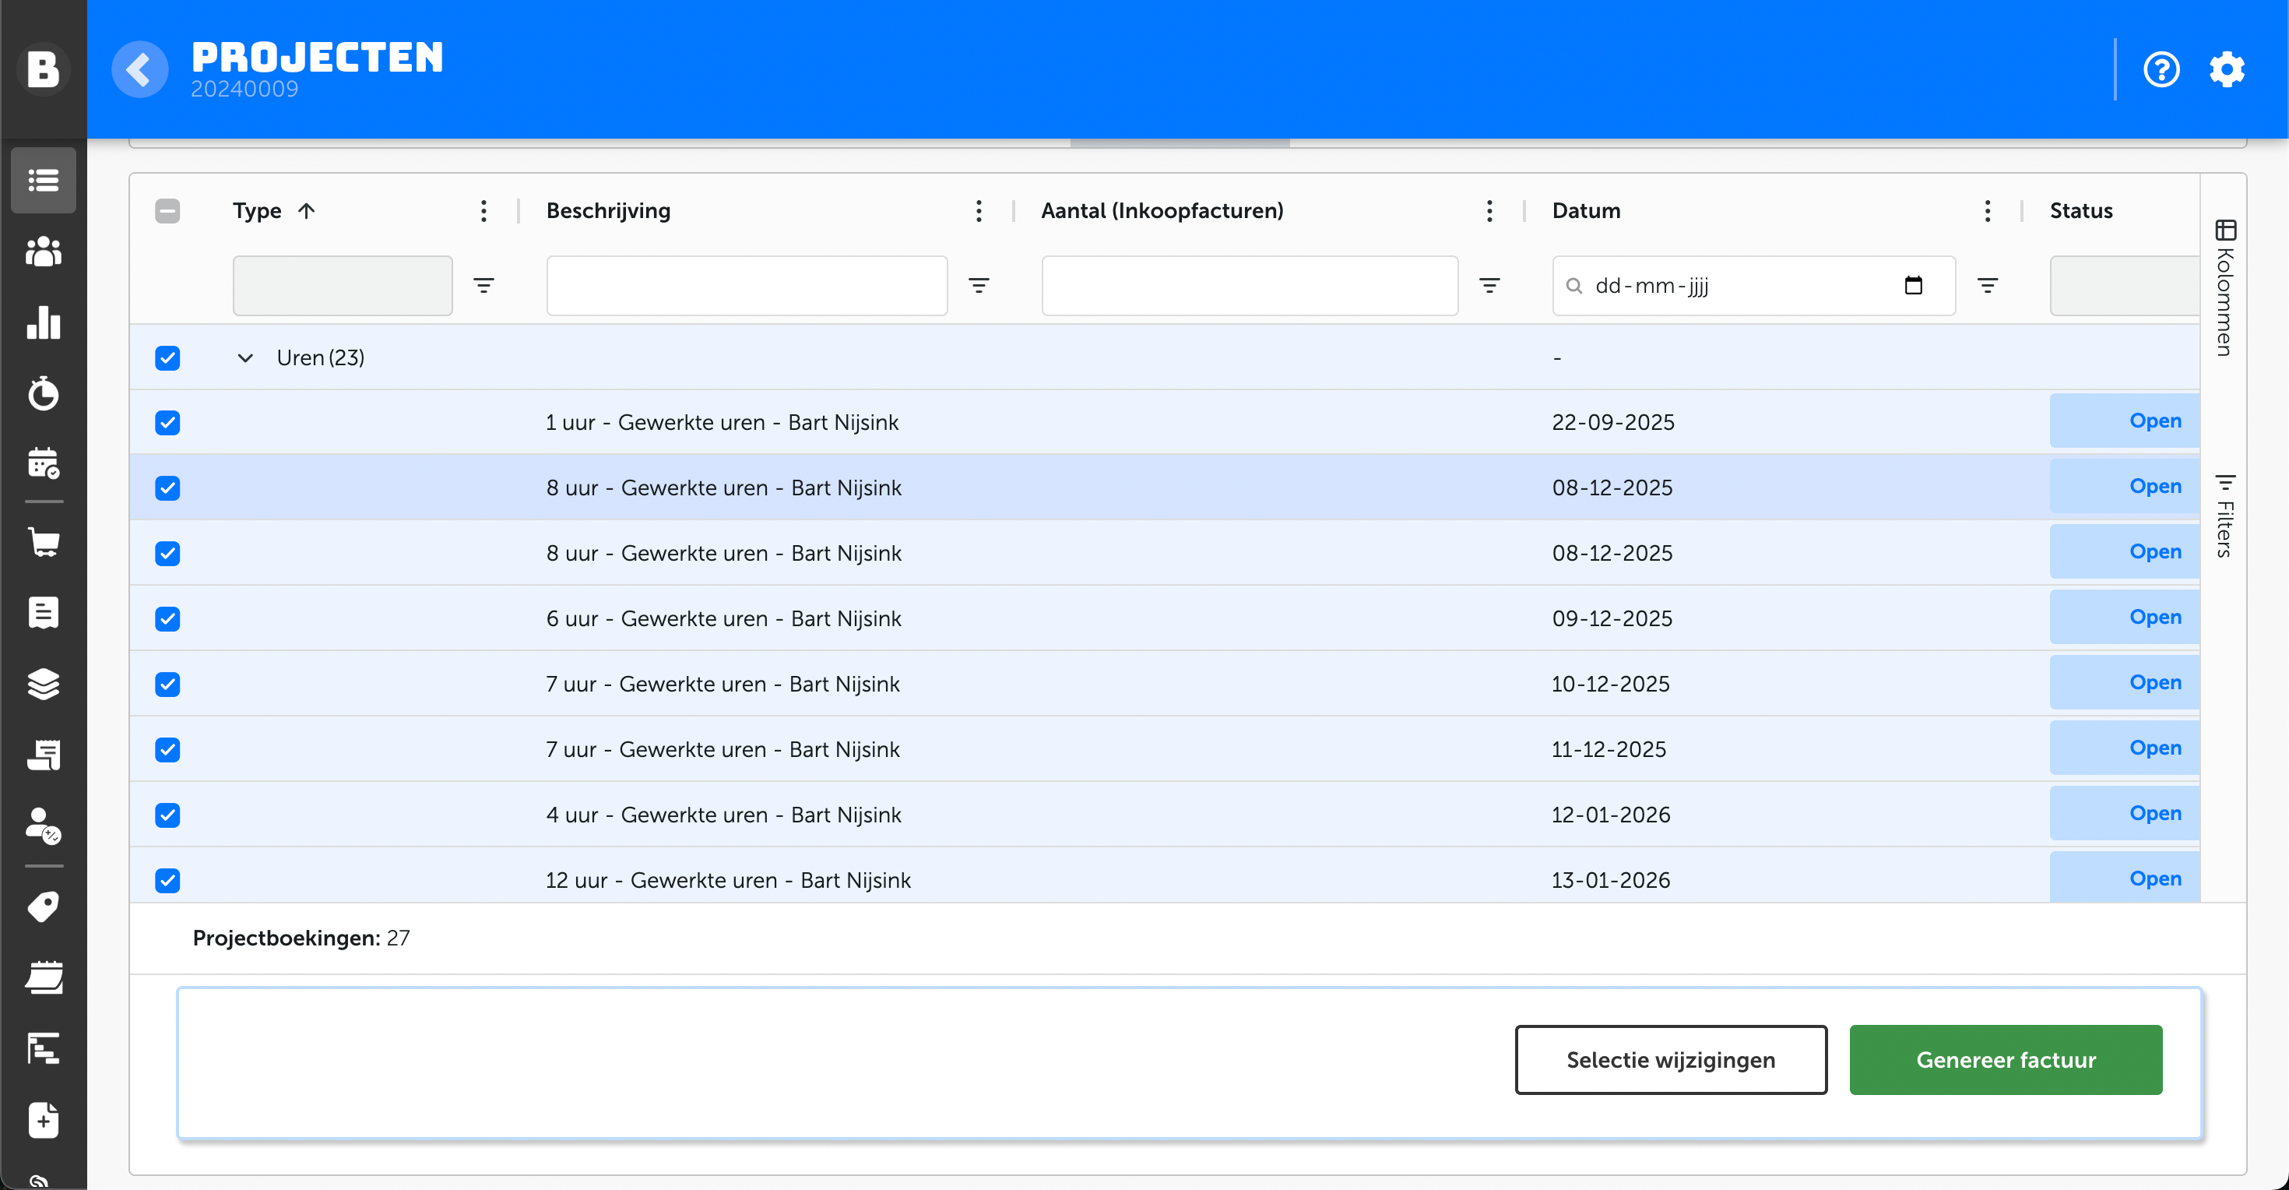Focus the dd-mm-jjjj date filter field
2289x1190 pixels.
click(1753, 285)
